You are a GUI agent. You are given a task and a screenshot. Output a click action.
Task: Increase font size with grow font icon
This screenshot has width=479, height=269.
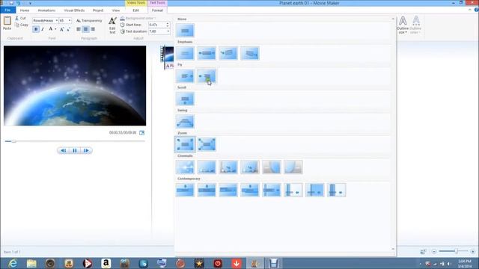pyautogui.click(x=61, y=29)
